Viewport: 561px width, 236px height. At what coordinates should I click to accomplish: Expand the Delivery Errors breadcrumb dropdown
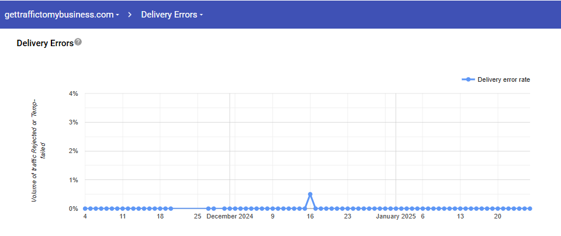tap(172, 15)
